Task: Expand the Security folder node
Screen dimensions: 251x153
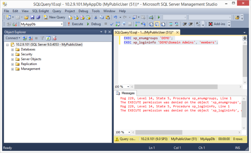Action: pos(13,54)
